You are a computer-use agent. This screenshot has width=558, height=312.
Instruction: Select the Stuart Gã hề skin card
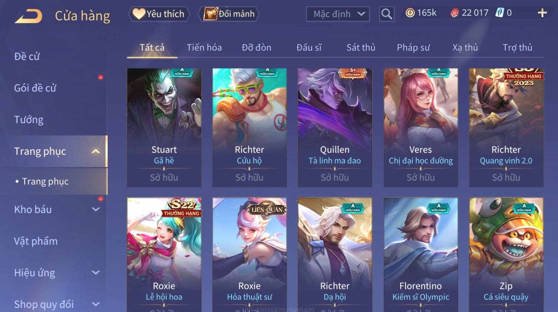tap(164, 127)
